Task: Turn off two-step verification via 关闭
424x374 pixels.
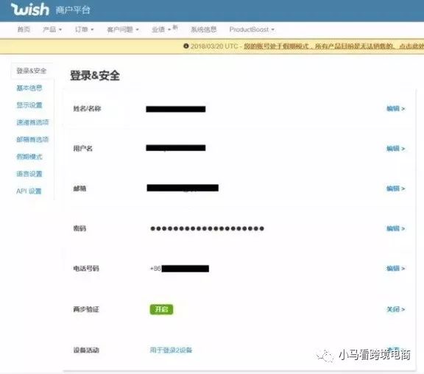Action: 395,309
